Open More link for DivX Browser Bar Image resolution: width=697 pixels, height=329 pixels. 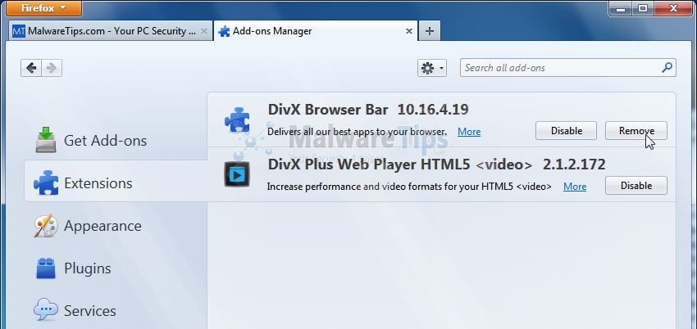point(469,132)
